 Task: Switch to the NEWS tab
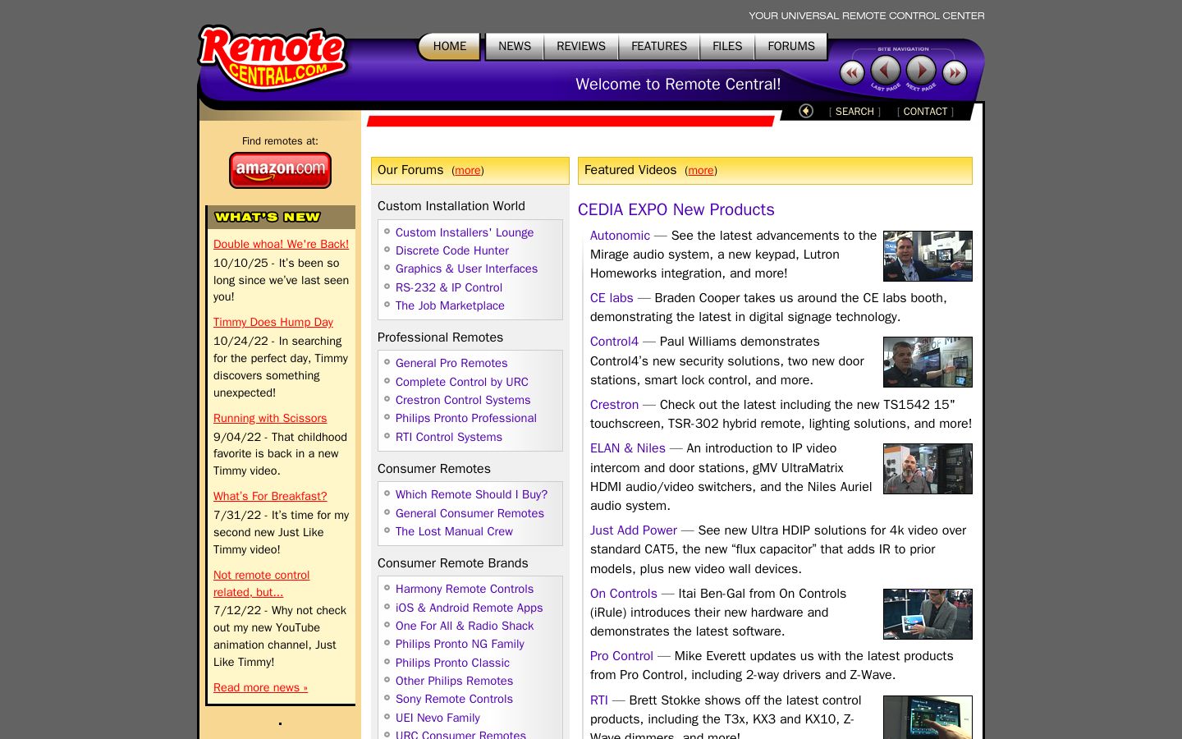pos(515,46)
